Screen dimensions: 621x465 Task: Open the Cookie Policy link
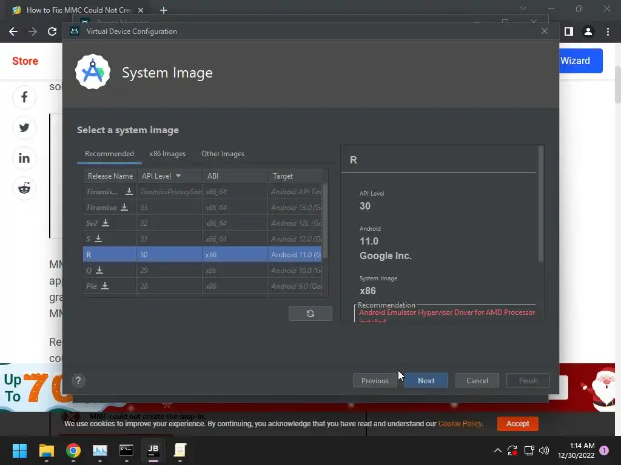(x=460, y=423)
